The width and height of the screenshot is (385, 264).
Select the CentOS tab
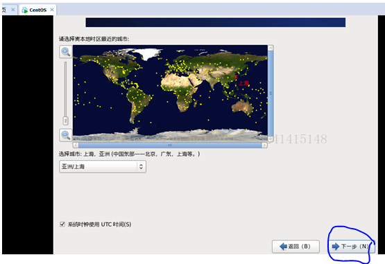38,10
